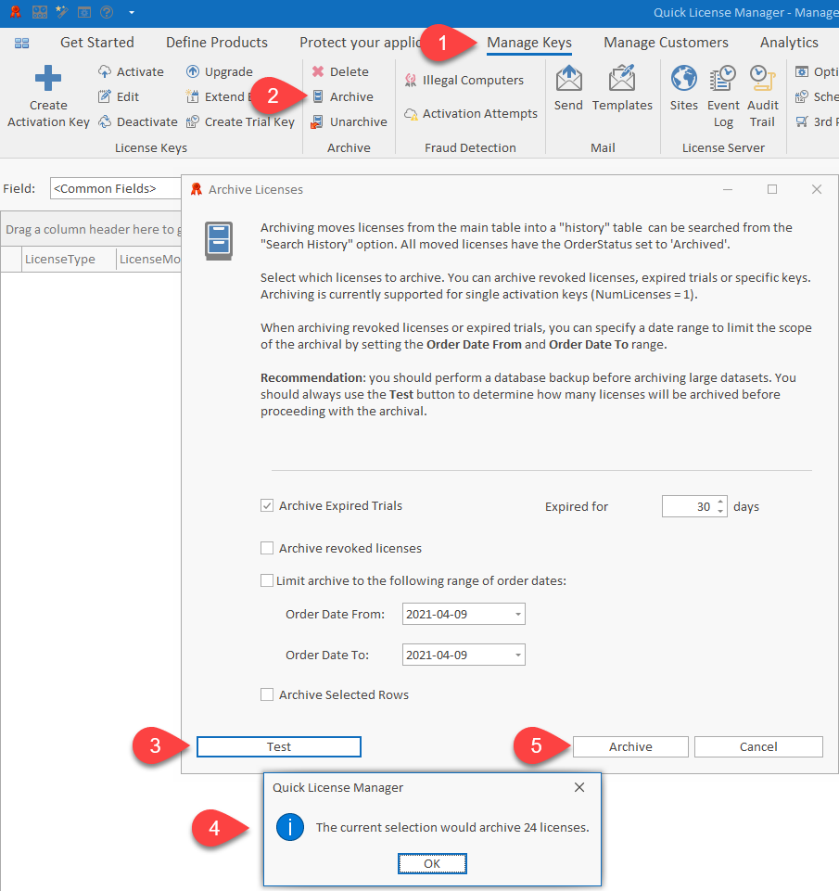This screenshot has width=839, height=891.
Task: Click the wizard wand icon in title bar
Action: tap(62, 12)
